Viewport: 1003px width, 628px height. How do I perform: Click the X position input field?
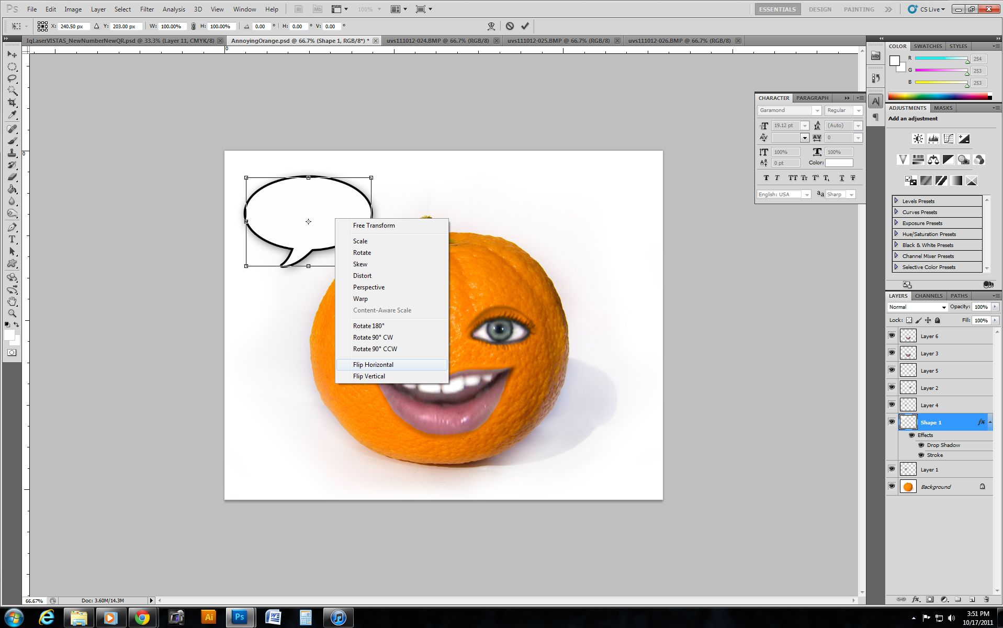click(73, 26)
